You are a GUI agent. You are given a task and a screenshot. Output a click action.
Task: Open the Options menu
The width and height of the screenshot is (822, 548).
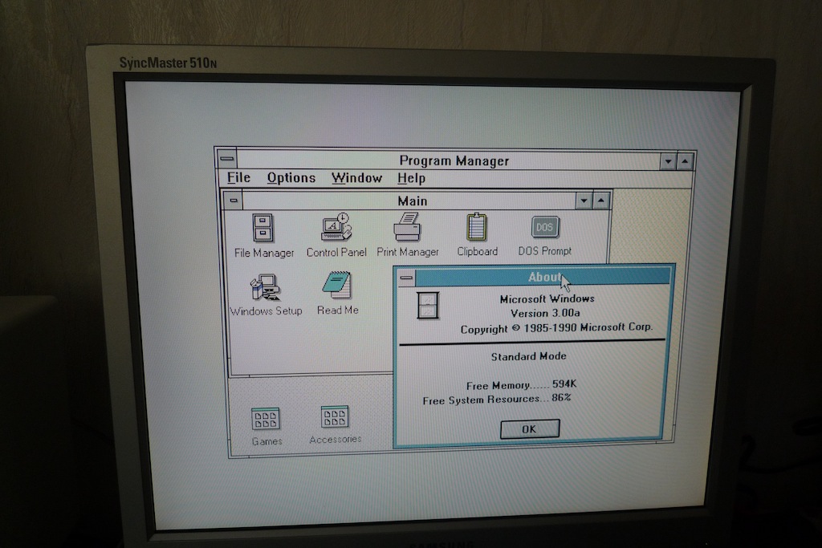(x=291, y=178)
